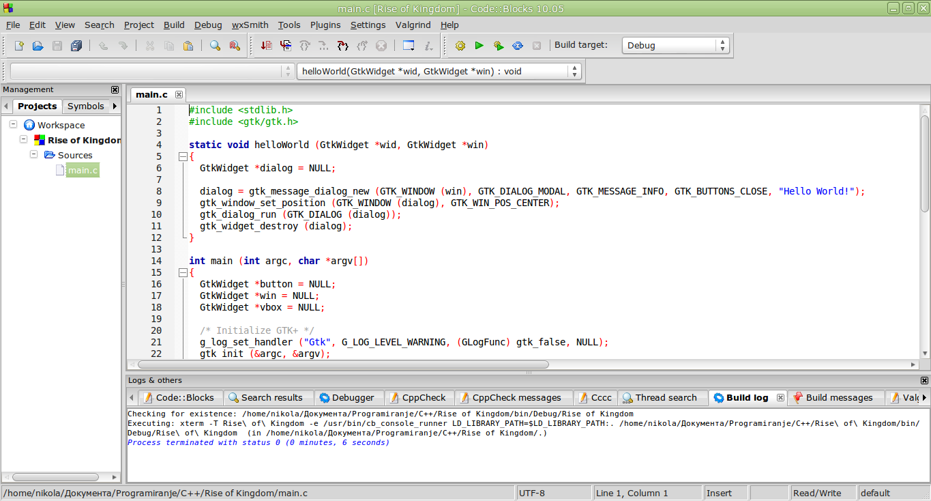
Task: Open the function list dropdown showing helloWorld
Action: pos(439,71)
